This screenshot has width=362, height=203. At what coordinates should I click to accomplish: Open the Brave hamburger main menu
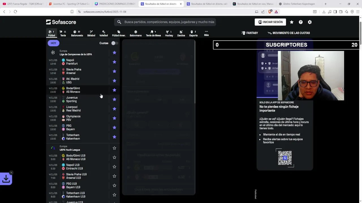(x=358, y=12)
